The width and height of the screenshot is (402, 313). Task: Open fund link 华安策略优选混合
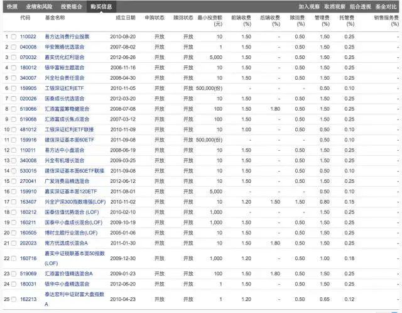coord(64,47)
